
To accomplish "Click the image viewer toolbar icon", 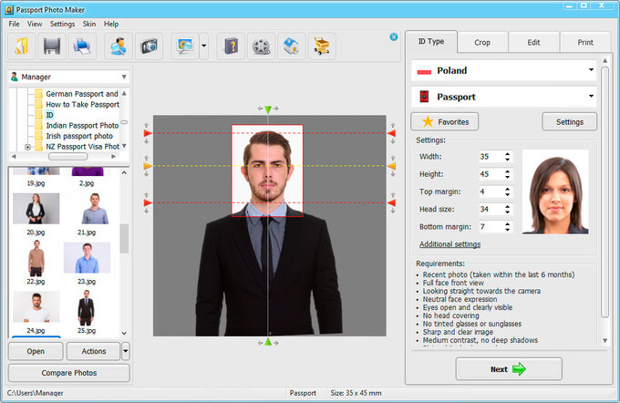I will click(x=185, y=46).
